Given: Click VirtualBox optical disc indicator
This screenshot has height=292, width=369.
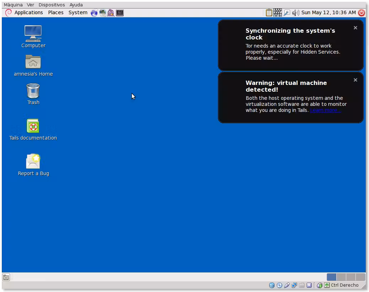Looking at the screenshot, I should coord(279,285).
